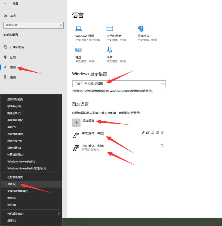Choose 文件资源管理器(E) in context menu
Image resolution: width=222 pixels, height=226 pixels.
[x=18, y=191]
